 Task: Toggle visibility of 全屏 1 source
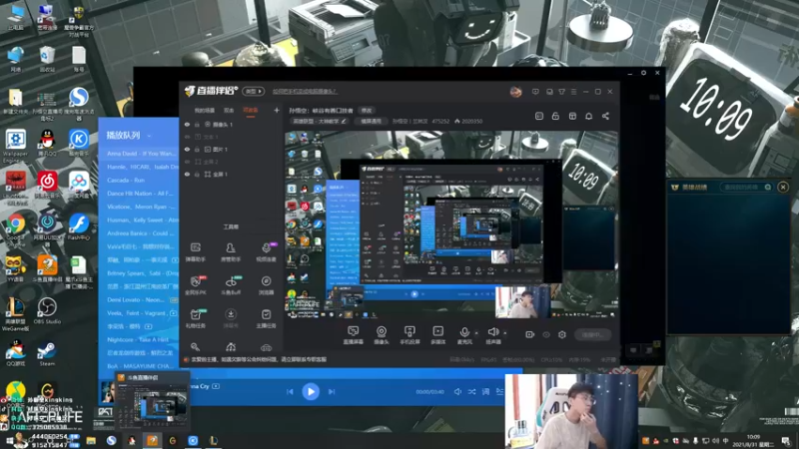pyautogui.click(x=187, y=174)
